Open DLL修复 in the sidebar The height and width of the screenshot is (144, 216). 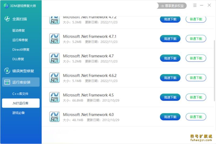pos(18,59)
